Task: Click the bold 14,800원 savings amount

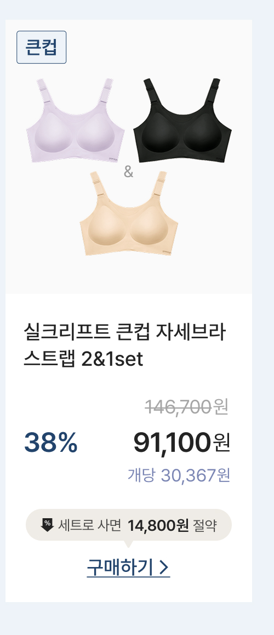Action: (x=158, y=526)
